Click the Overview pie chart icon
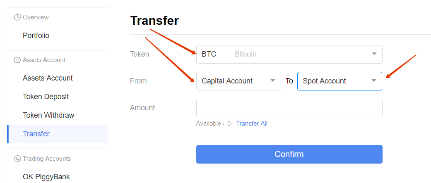 click(17, 17)
